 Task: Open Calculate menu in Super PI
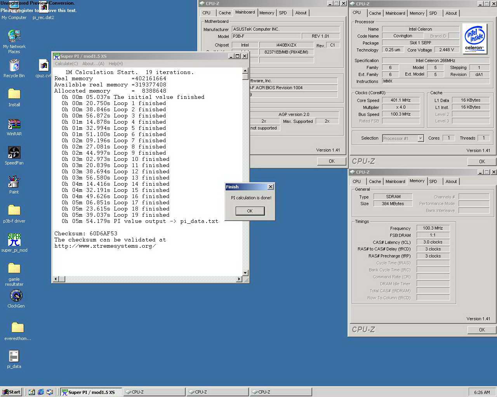click(66, 64)
